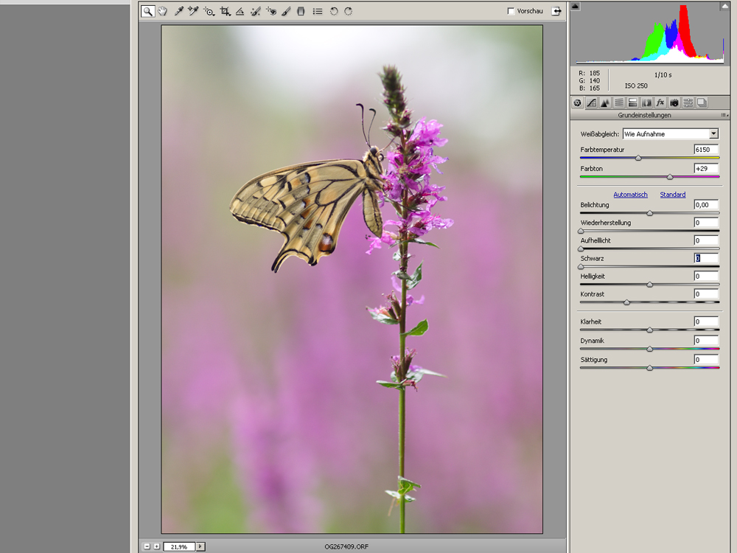This screenshot has width=737, height=553.
Task: Switch to the Tone Curve tab
Action: (591, 102)
